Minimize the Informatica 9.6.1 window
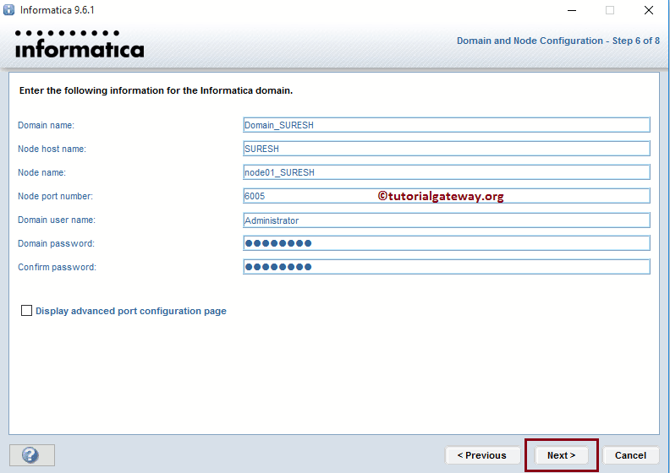Screen dimensions: 670x473 (572, 10)
